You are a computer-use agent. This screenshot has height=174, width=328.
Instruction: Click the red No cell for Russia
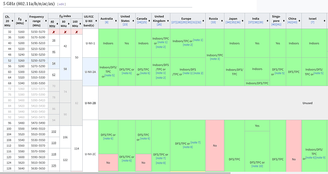[x=215, y=146]
